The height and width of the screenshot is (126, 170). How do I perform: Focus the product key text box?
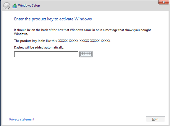tap(46, 54)
